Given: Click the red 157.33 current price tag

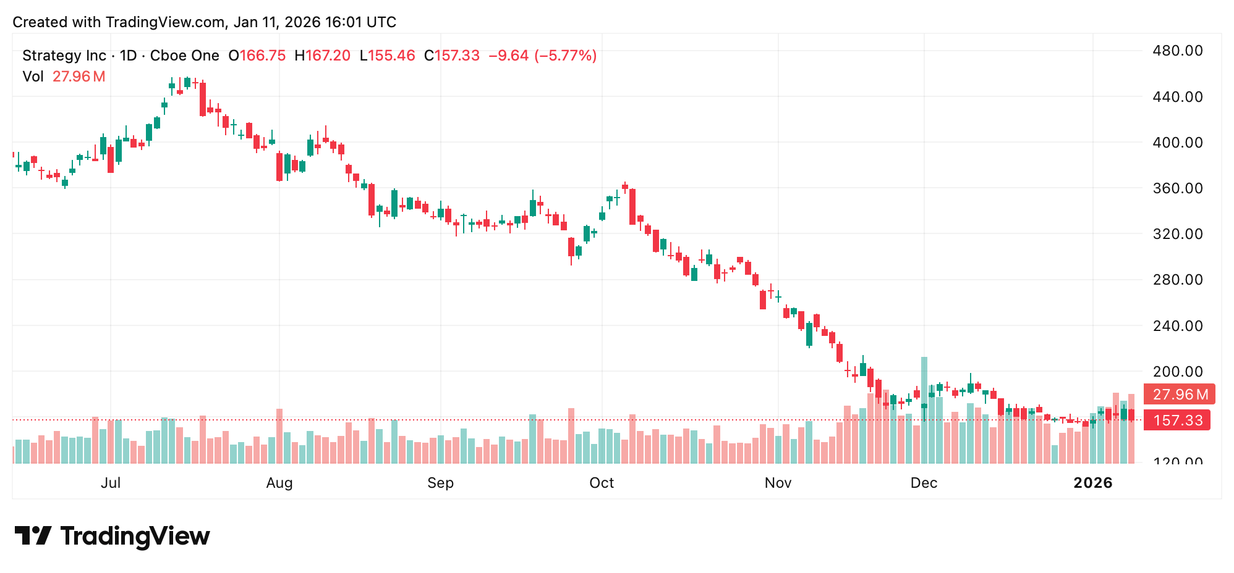Looking at the screenshot, I should [1177, 420].
